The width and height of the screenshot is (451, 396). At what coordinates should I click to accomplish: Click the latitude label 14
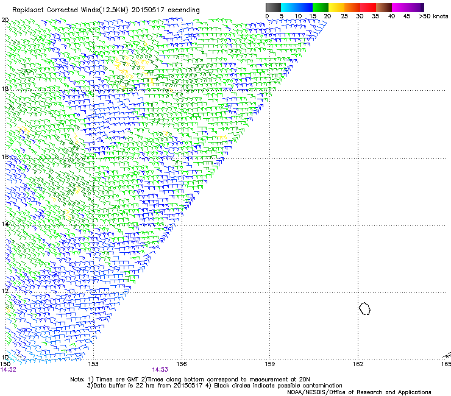tap(5, 224)
